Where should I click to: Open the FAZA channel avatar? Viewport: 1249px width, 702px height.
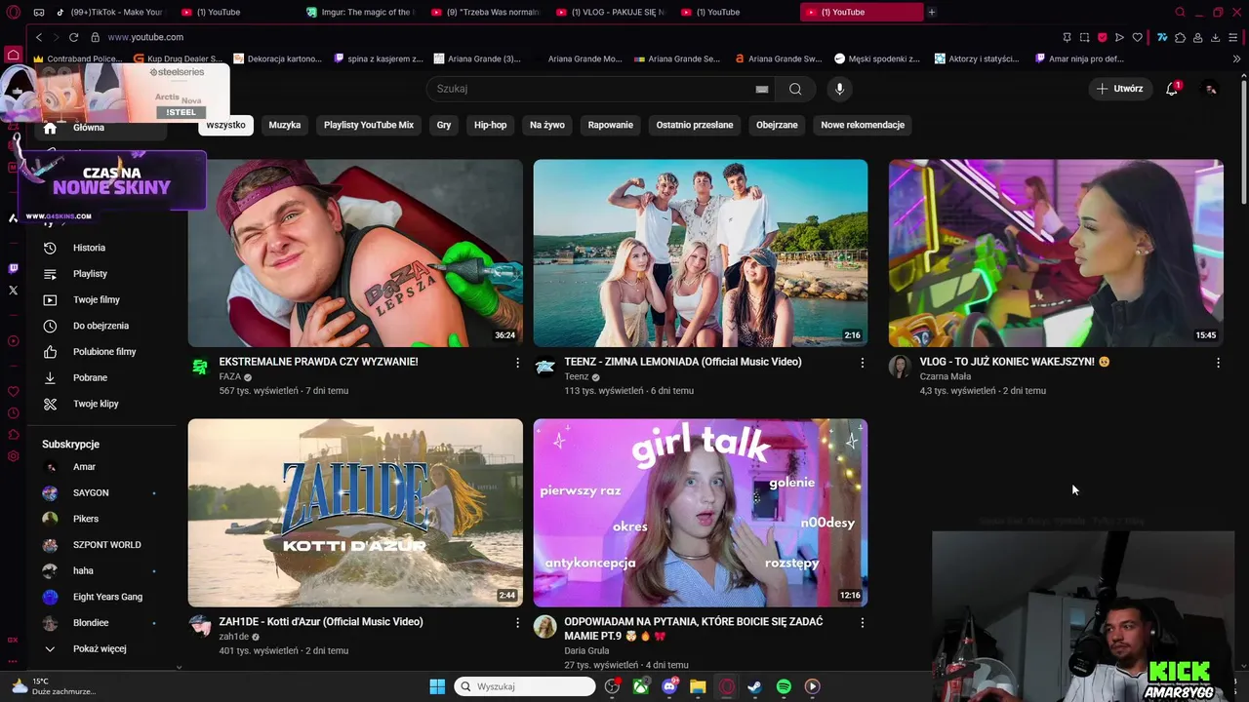coord(200,367)
